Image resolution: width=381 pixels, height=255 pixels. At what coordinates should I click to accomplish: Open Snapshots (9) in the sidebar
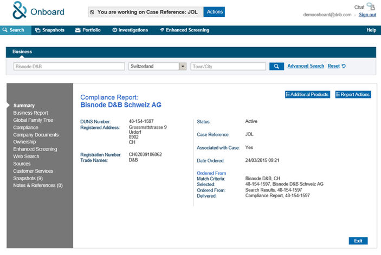point(28,178)
